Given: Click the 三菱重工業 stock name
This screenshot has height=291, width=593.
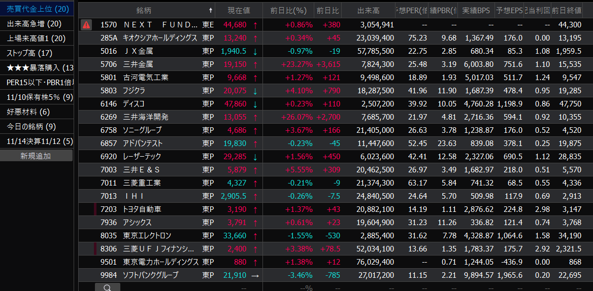Looking at the screenshot, I should point(142,183).
